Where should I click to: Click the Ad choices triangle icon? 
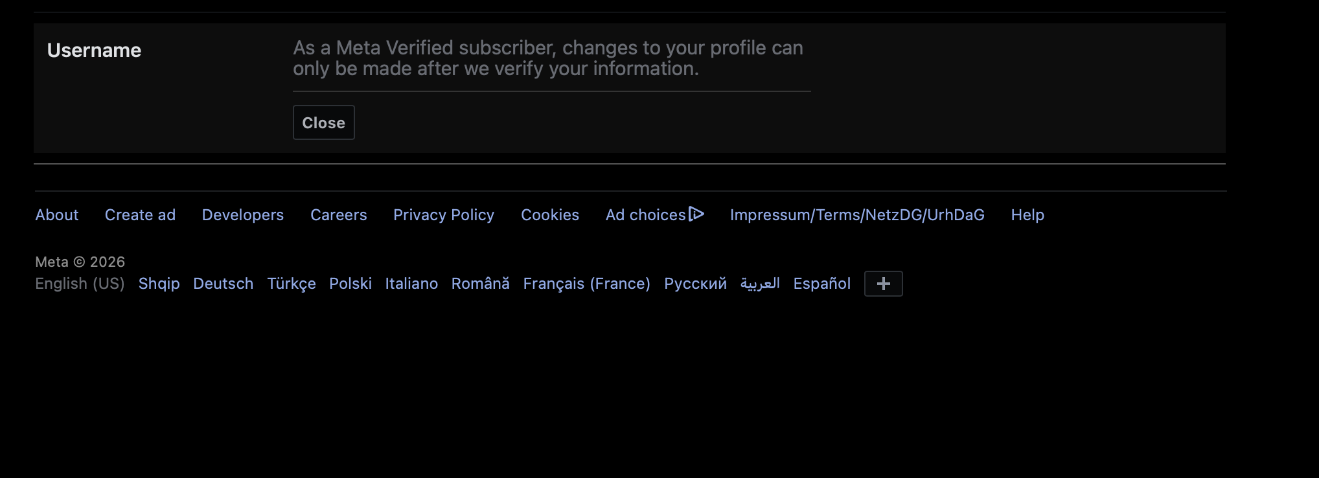click(x=696, y=214)
